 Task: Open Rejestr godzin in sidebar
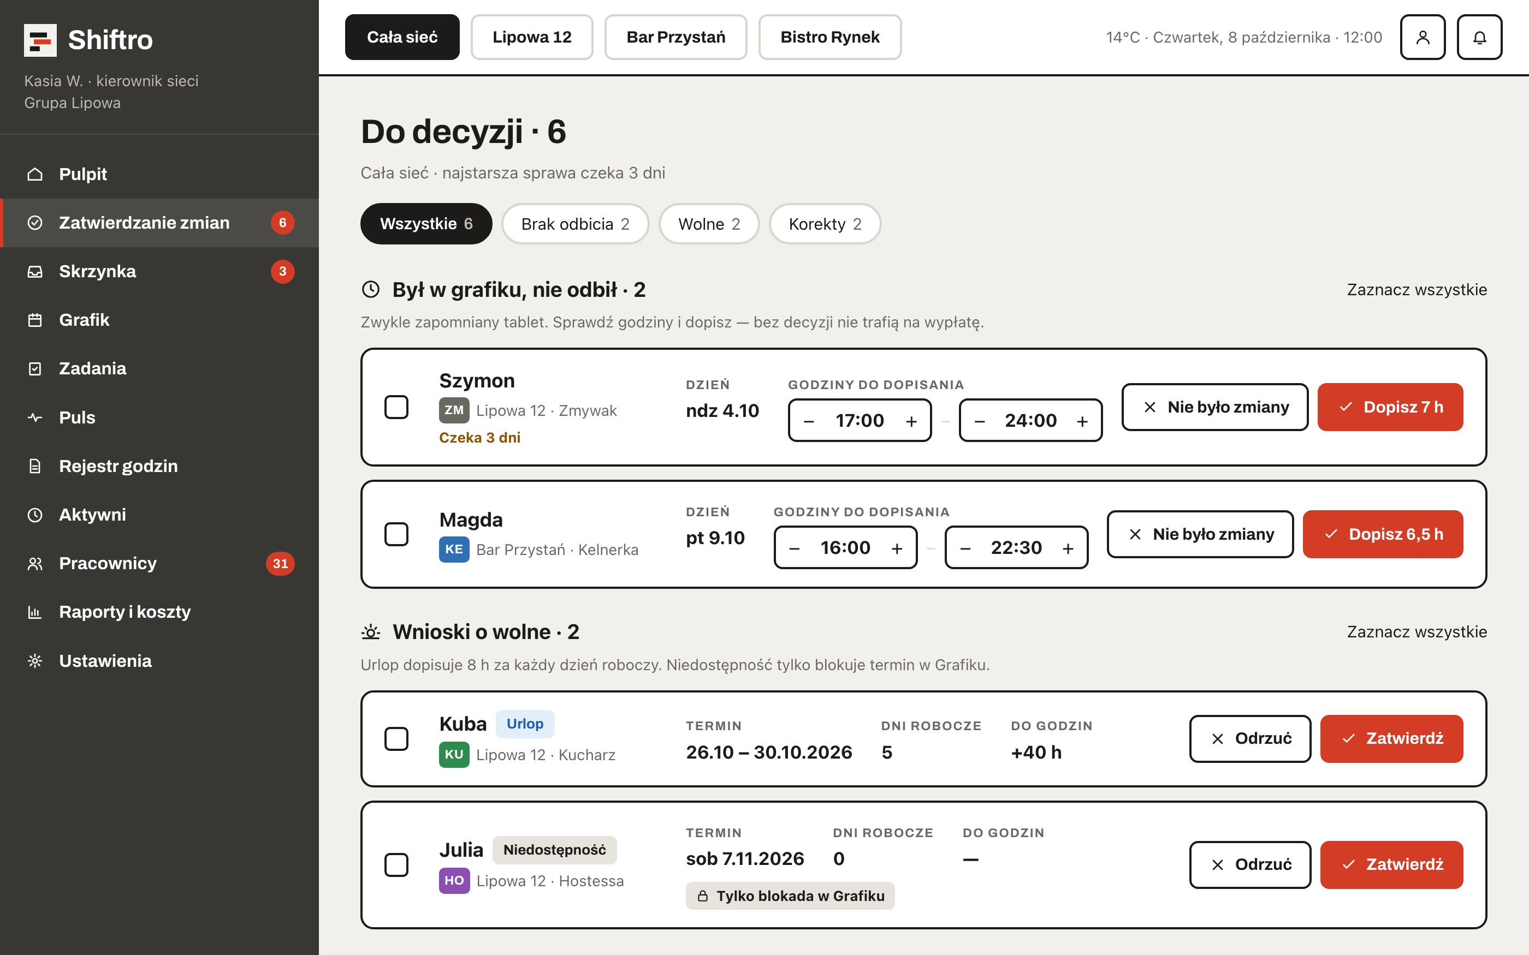[x=159, y=465]
